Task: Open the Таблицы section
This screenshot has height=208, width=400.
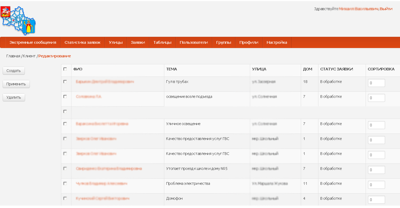Action: click(x=162, y=42)
